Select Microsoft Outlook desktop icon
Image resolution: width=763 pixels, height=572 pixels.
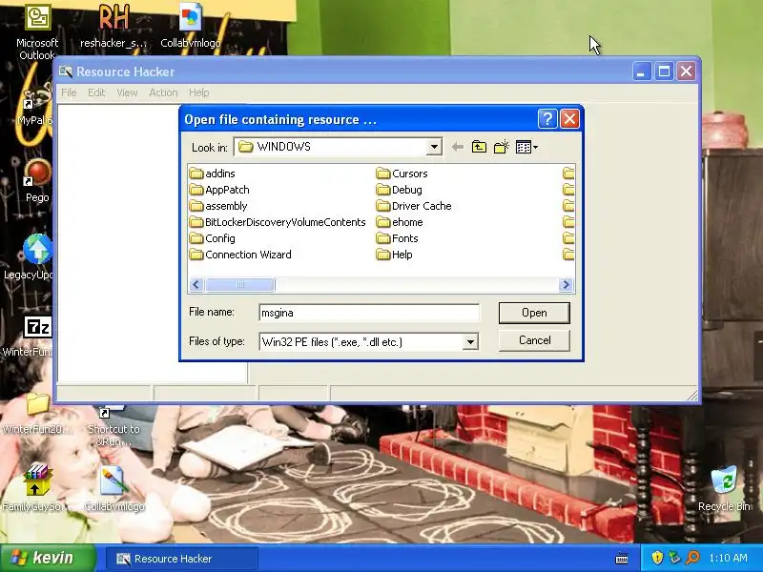click(37, 32)
